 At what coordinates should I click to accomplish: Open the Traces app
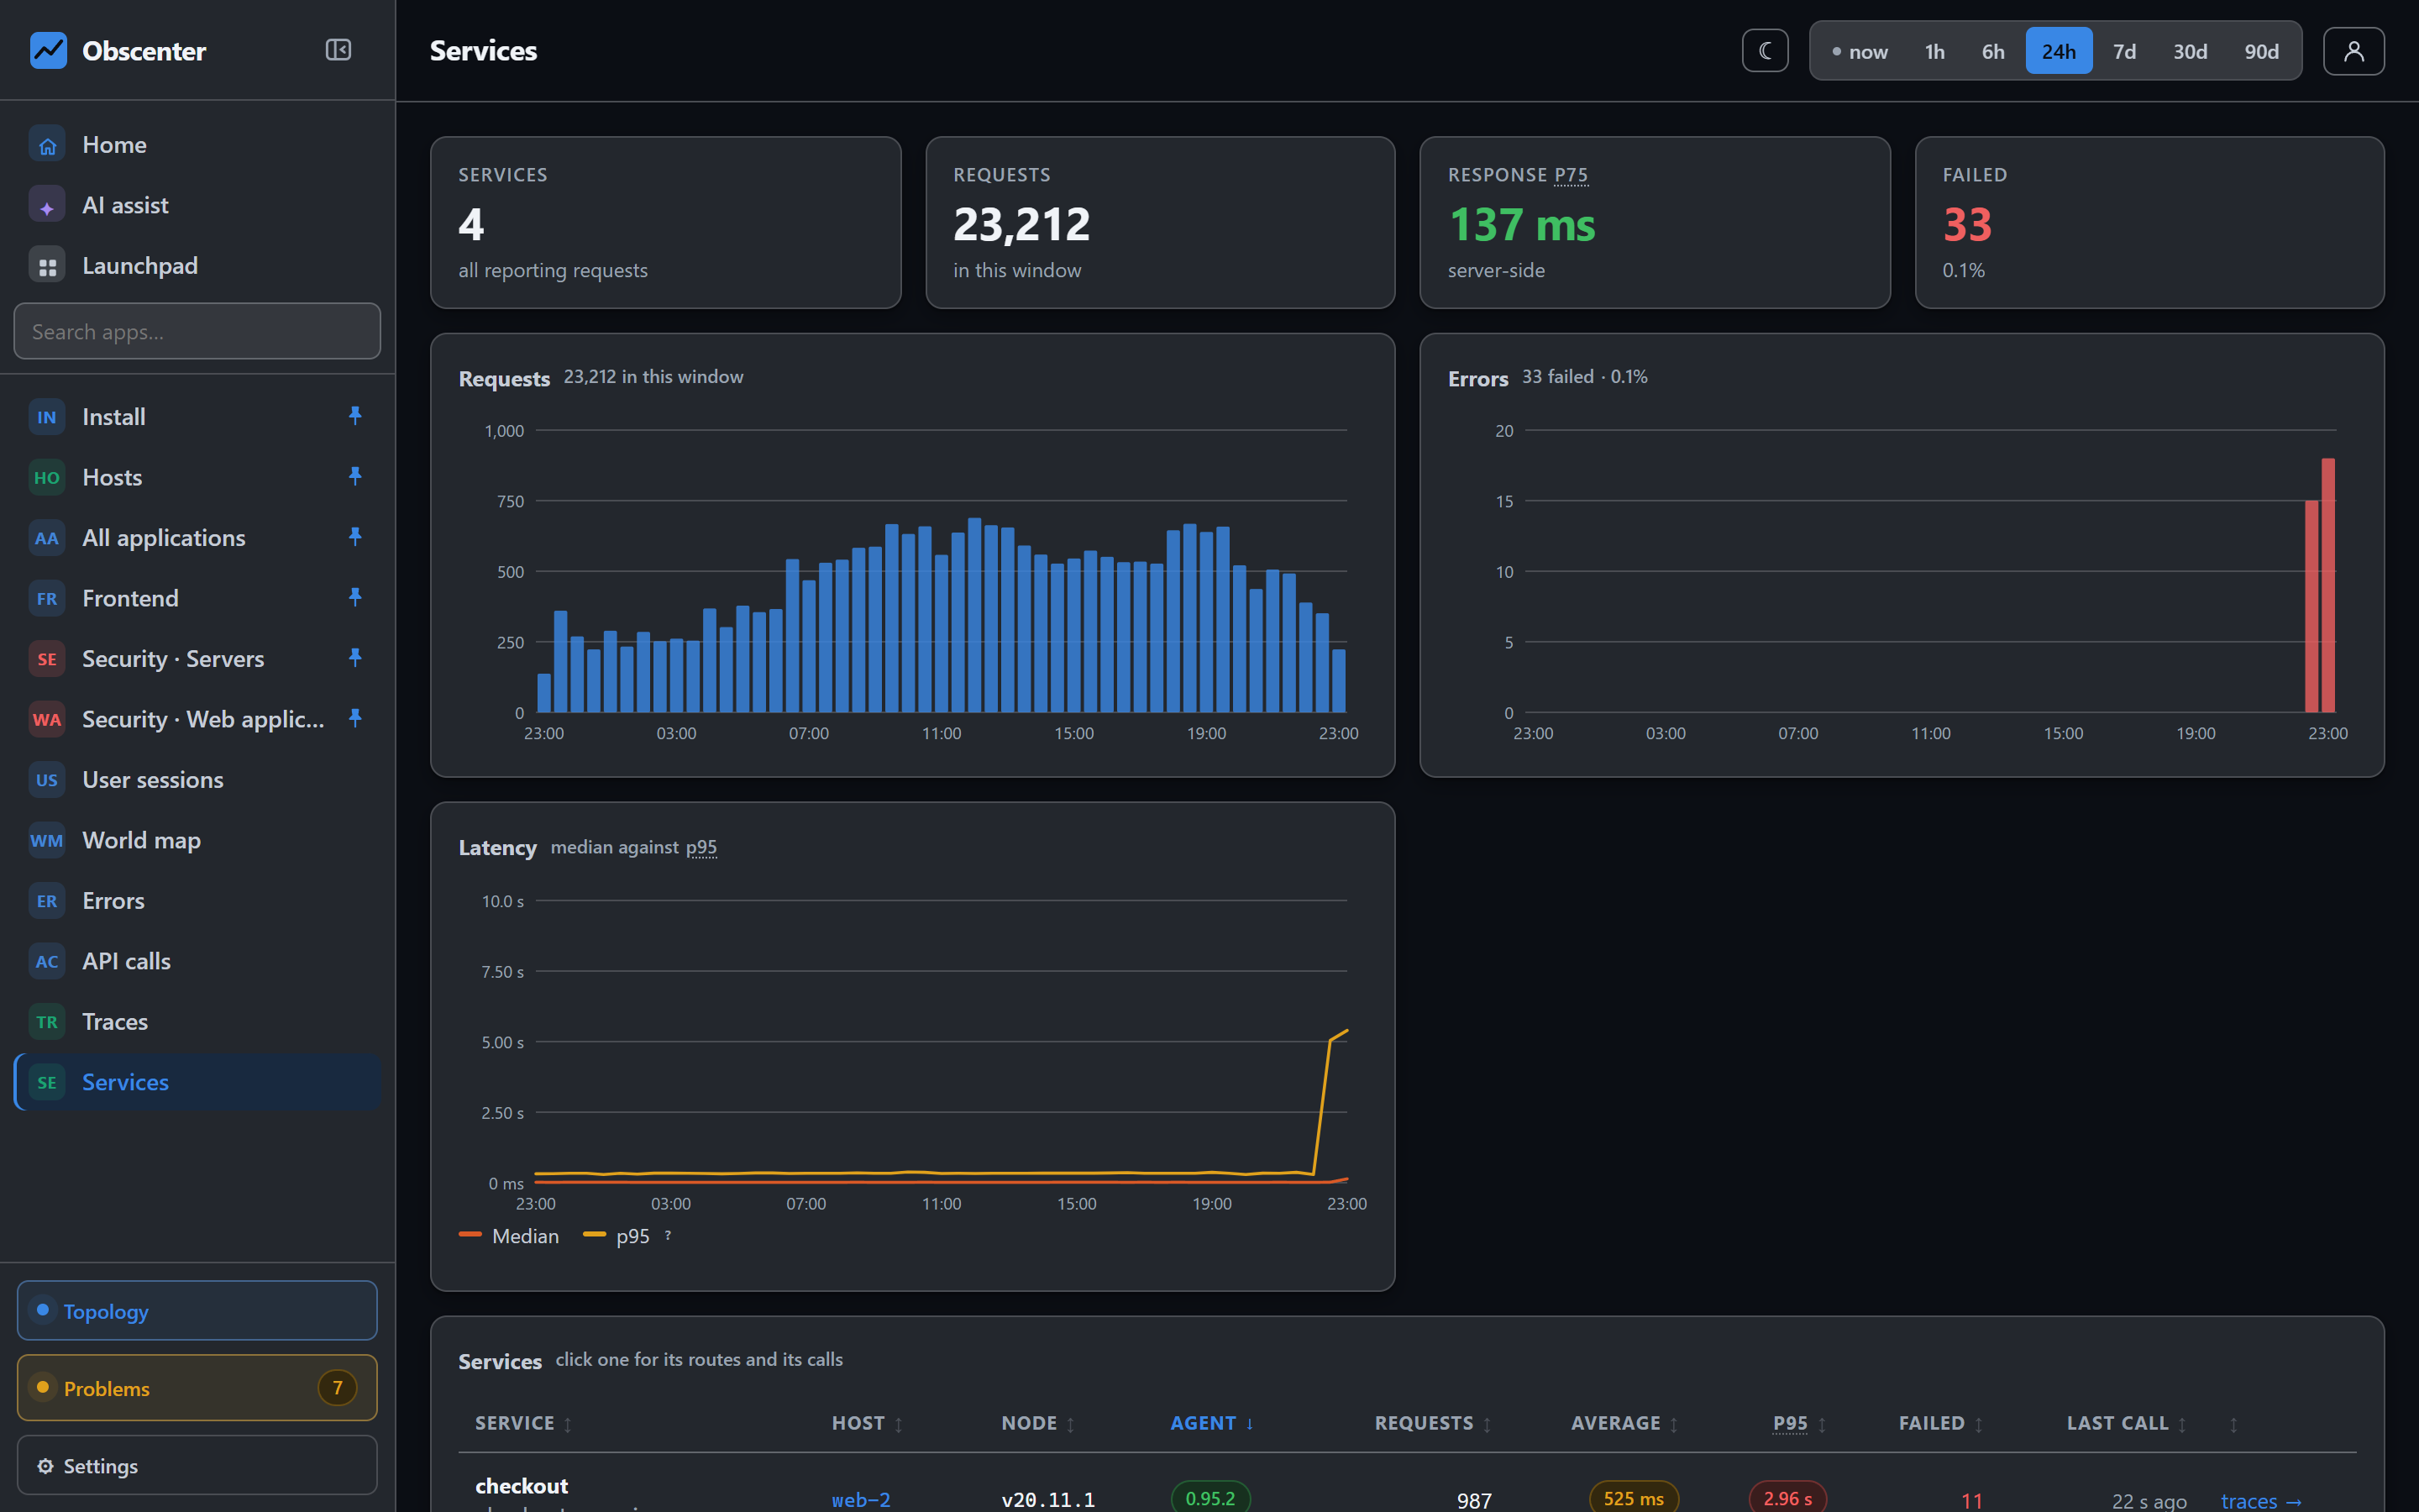coord(198,1022)
